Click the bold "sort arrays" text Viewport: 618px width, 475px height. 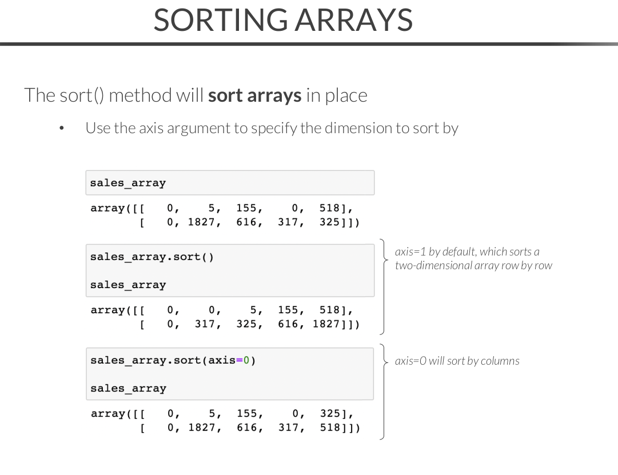254,95
